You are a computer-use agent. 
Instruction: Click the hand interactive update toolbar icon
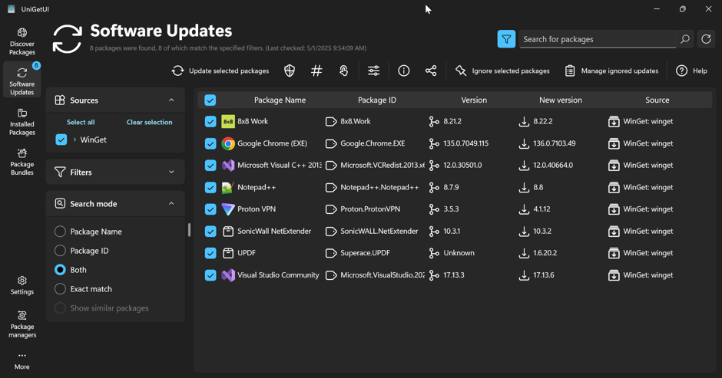[343, 71]
